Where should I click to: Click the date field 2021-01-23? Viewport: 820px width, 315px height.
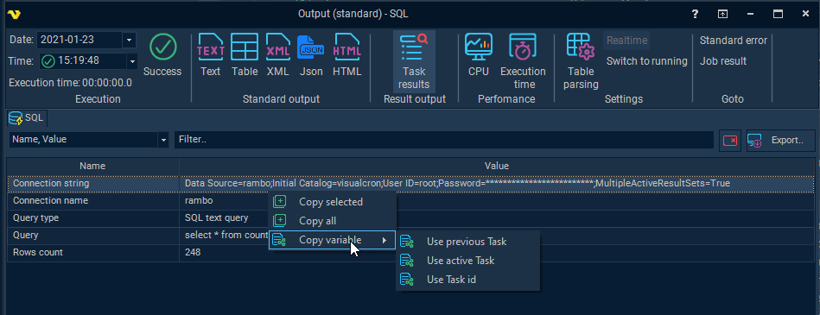pos(79,40)
